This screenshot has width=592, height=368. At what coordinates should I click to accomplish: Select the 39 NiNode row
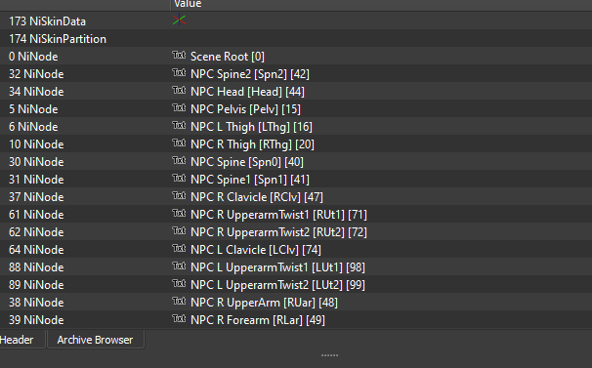(296, 320)
